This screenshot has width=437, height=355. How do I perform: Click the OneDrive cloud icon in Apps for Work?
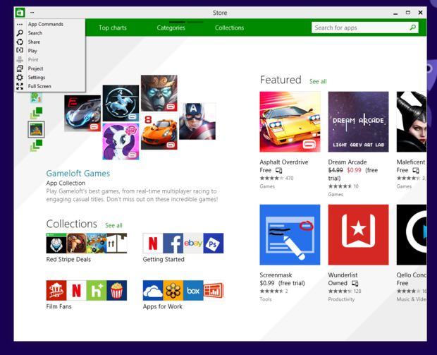click(153, 291)
